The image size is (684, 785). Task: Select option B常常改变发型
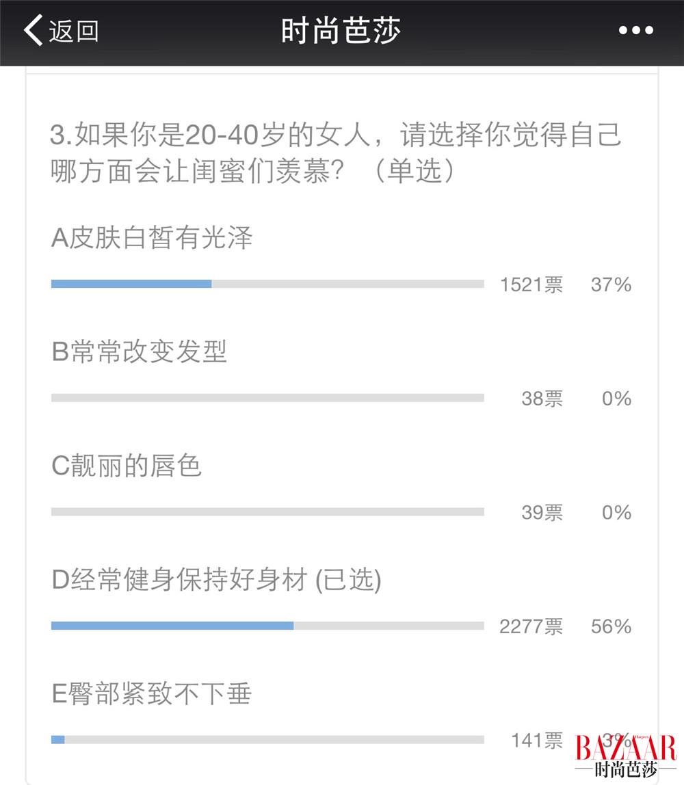click(x=139, y=352)
